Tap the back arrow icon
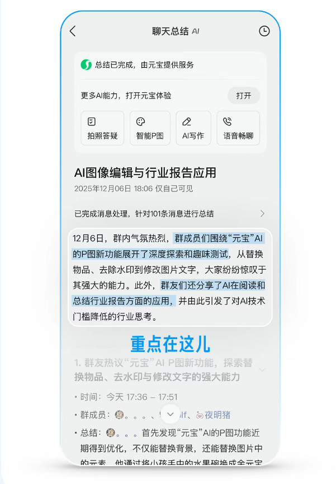 [73, 31]
